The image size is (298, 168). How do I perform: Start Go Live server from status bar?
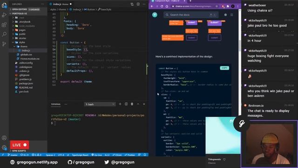pyautogui.click(x=96, y=155)
